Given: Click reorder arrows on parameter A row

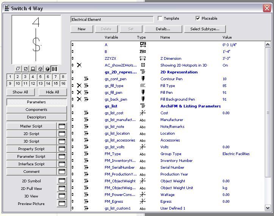Looking at the screenshot, I should pos(73,45).
